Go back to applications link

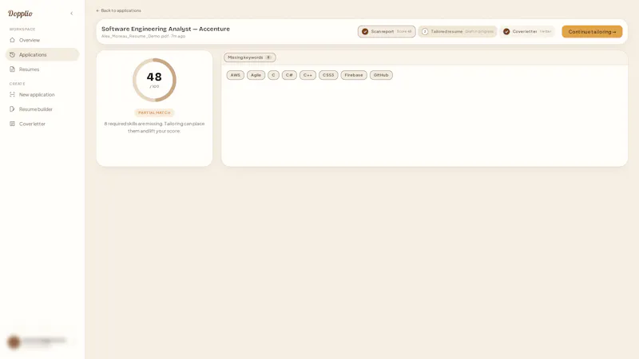[x=118, y=10]
